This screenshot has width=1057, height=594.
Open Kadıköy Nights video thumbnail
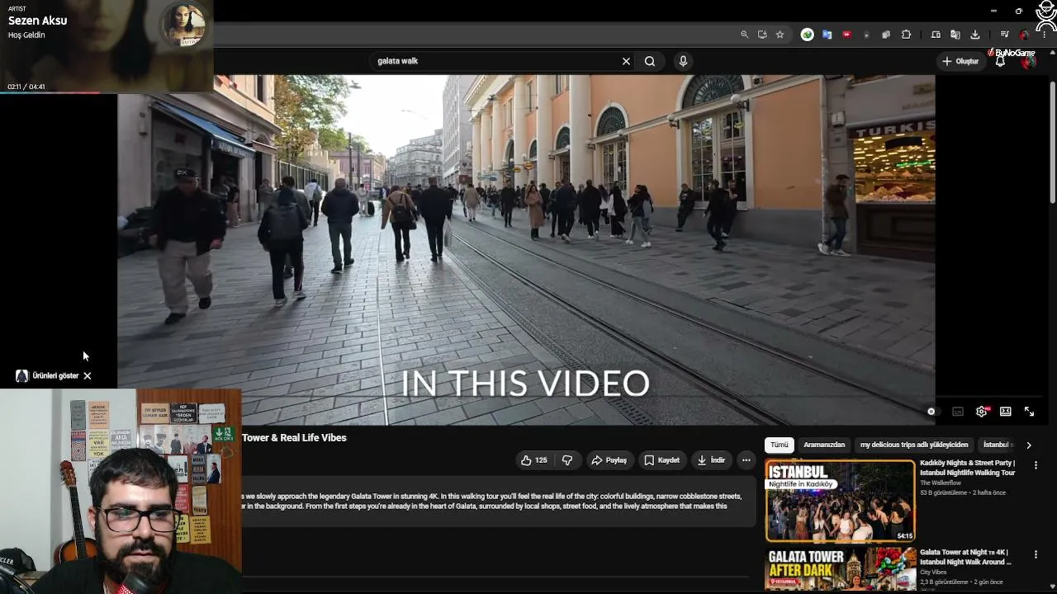[x=841, y=501]
